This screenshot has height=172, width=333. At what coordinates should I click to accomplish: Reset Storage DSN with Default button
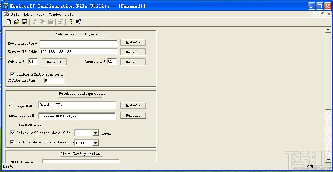tap(133, 106)
